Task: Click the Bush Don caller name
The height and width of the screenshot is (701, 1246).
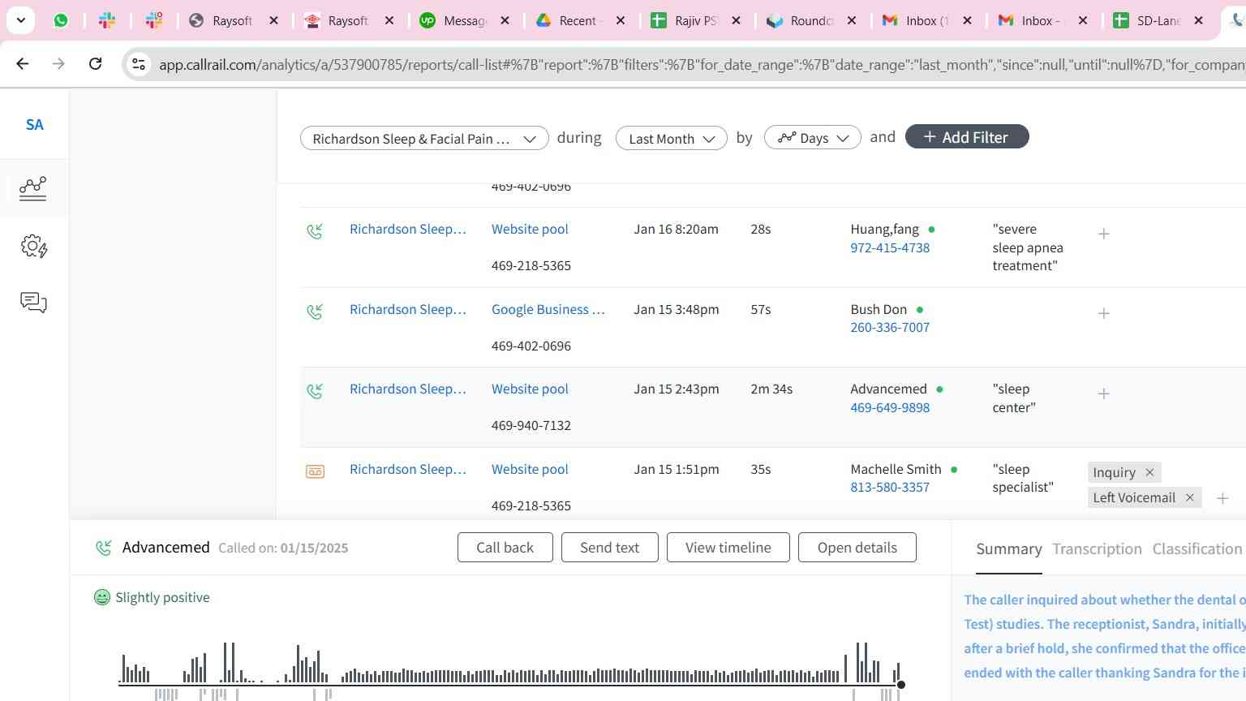Action: pos(879,309)
